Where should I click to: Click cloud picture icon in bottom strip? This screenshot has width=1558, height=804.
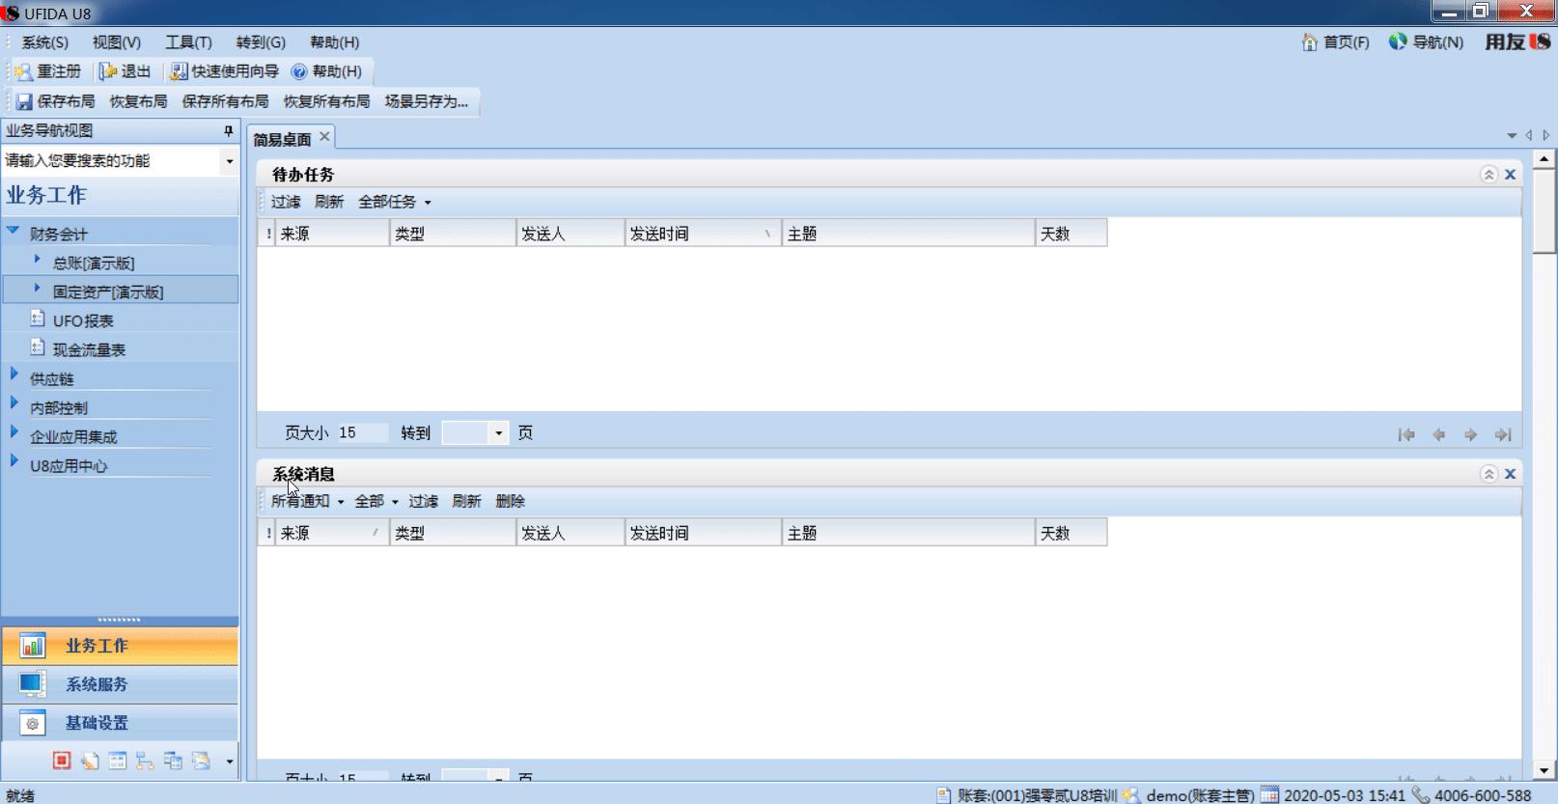201,761
